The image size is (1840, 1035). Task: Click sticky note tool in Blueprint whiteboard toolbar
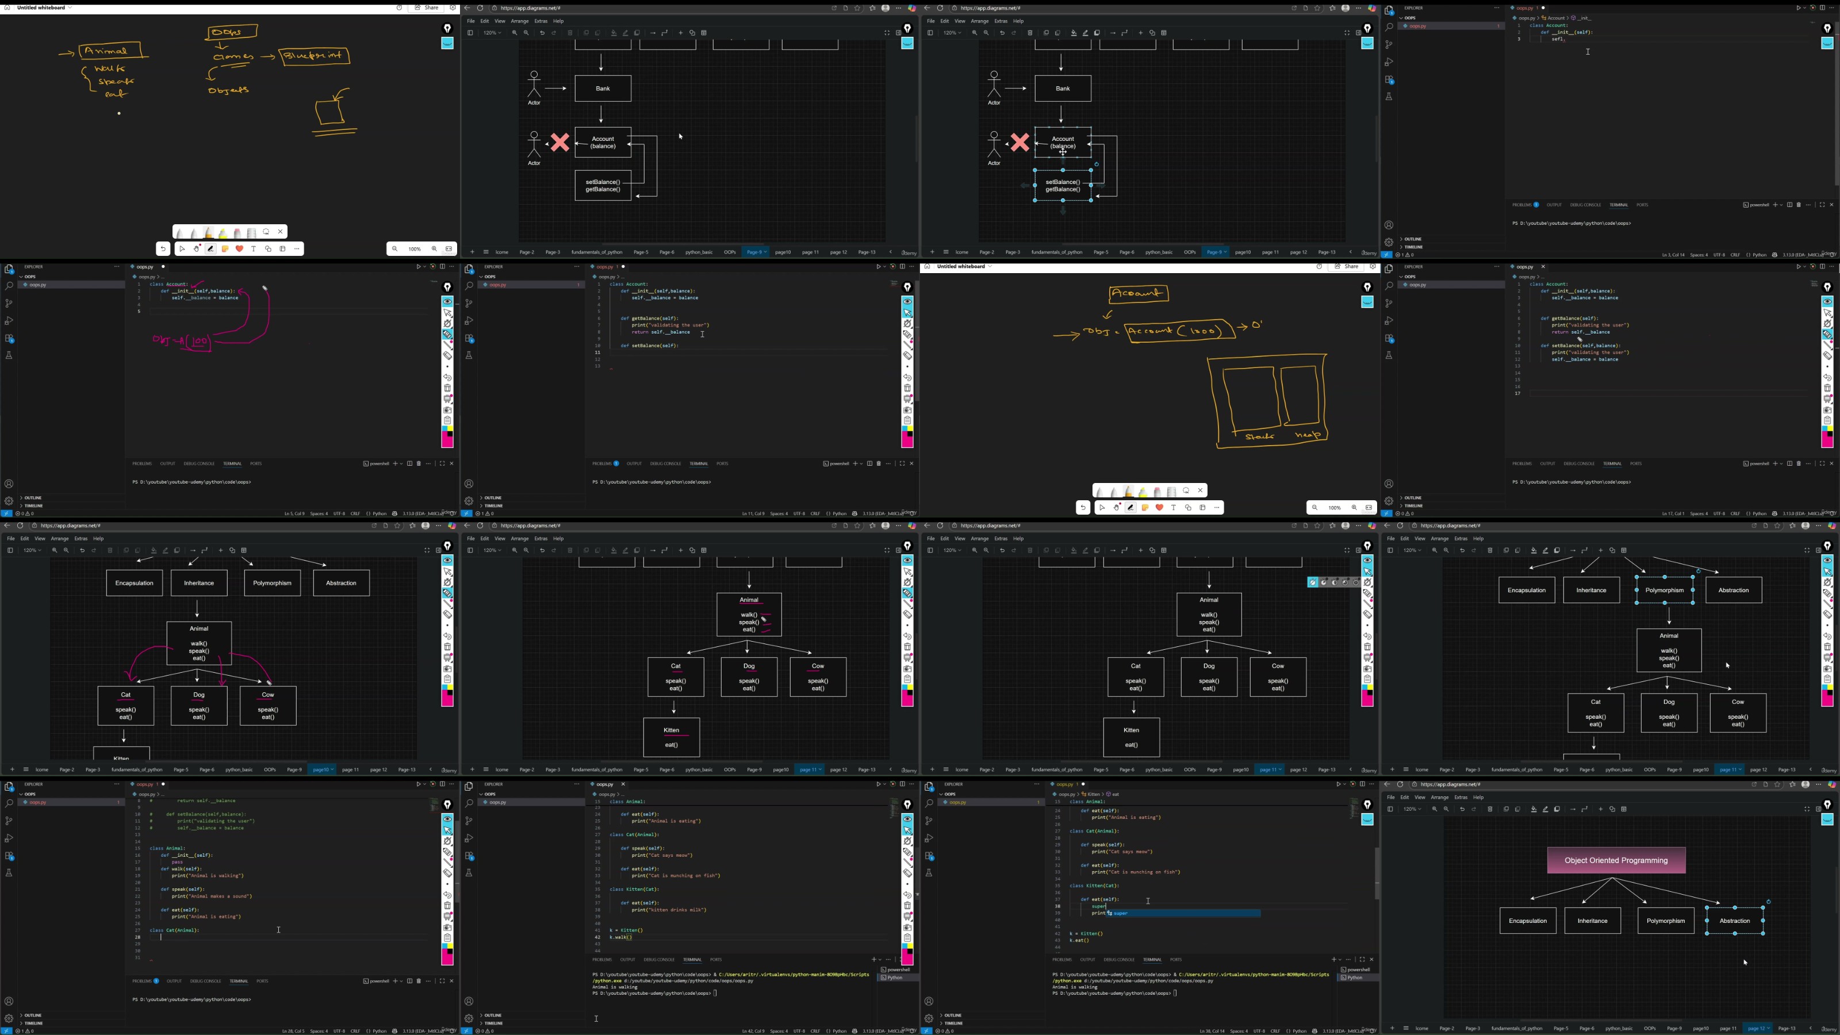(225, 250)
